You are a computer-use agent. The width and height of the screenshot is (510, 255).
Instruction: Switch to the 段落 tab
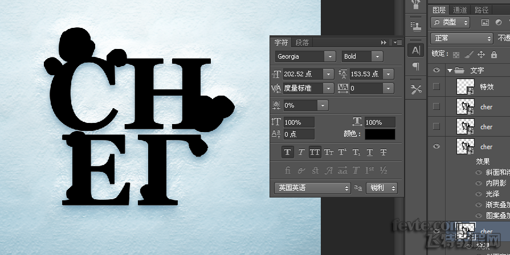[x=302, y=43]
